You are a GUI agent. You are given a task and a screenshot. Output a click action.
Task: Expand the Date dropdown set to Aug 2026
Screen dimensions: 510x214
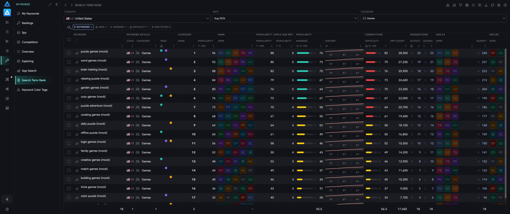point(285,18)
